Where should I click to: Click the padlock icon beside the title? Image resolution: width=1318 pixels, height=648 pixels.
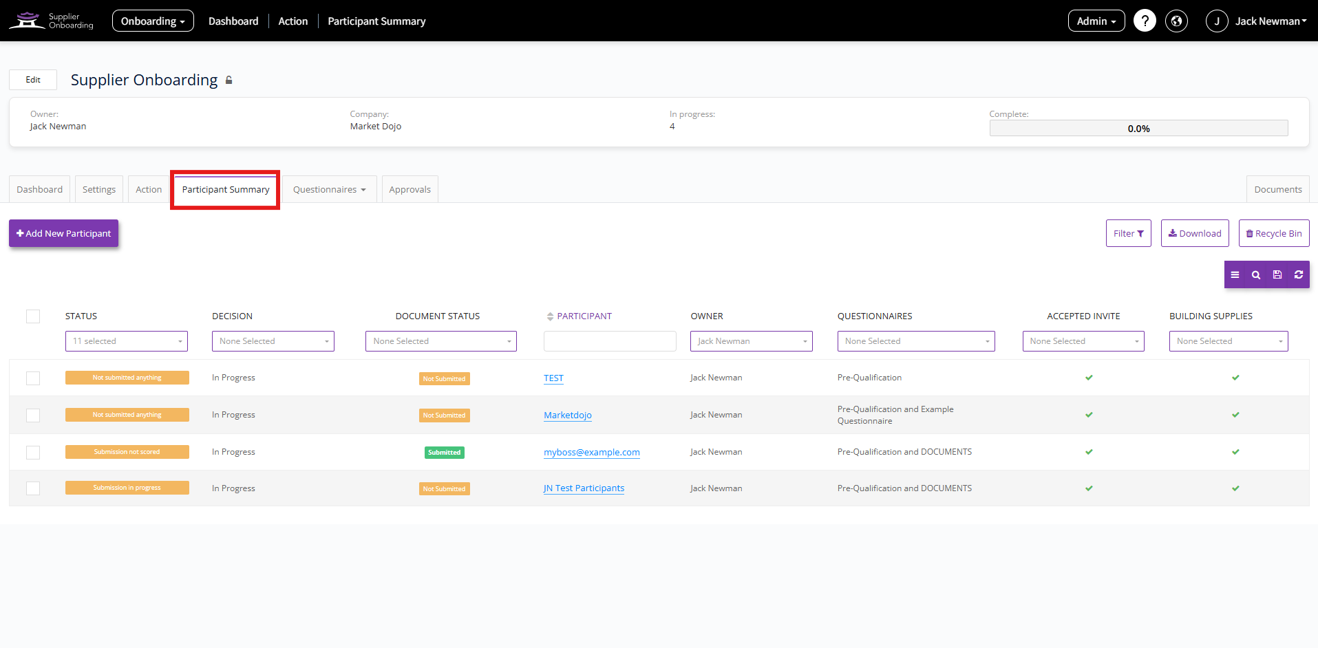[x=229, y=80]
